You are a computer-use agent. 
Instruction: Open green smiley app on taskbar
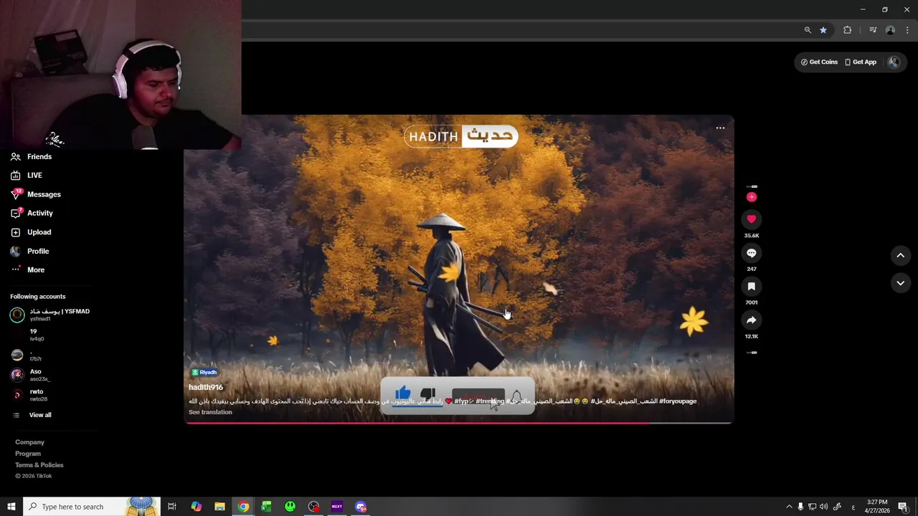coord(290,507)
